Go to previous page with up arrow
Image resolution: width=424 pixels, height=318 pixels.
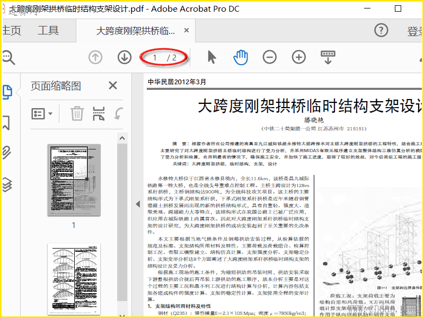click(95, 57)
